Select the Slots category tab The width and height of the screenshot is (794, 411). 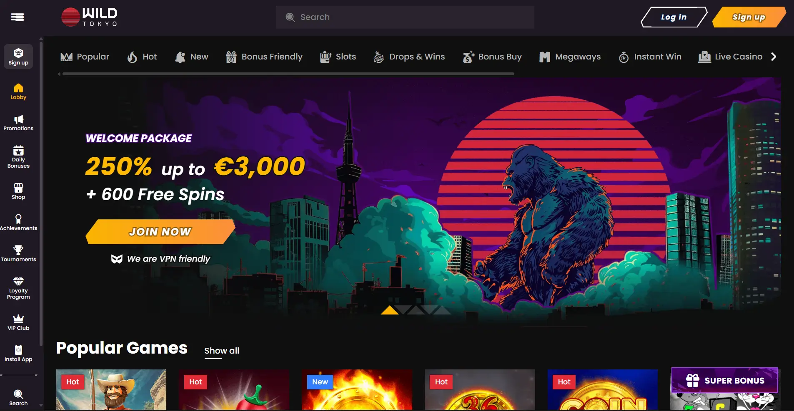(338, 57)
